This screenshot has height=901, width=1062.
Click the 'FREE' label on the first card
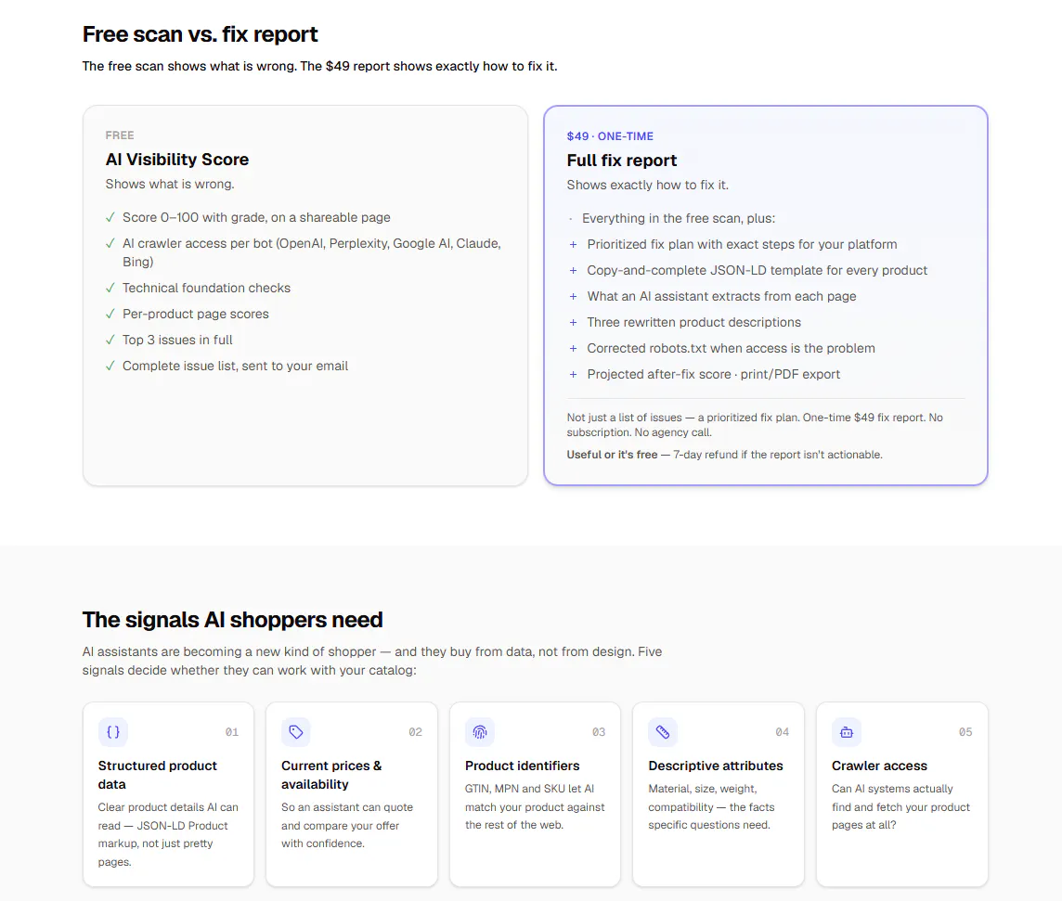pos(120,135)
